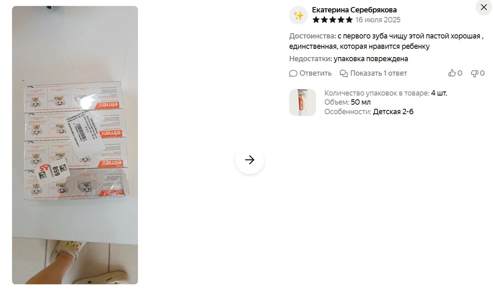Click the Особенности Детская 2-6 line
Image resolution: width=493 pixels, height=290 pixels.
[369, 112]
